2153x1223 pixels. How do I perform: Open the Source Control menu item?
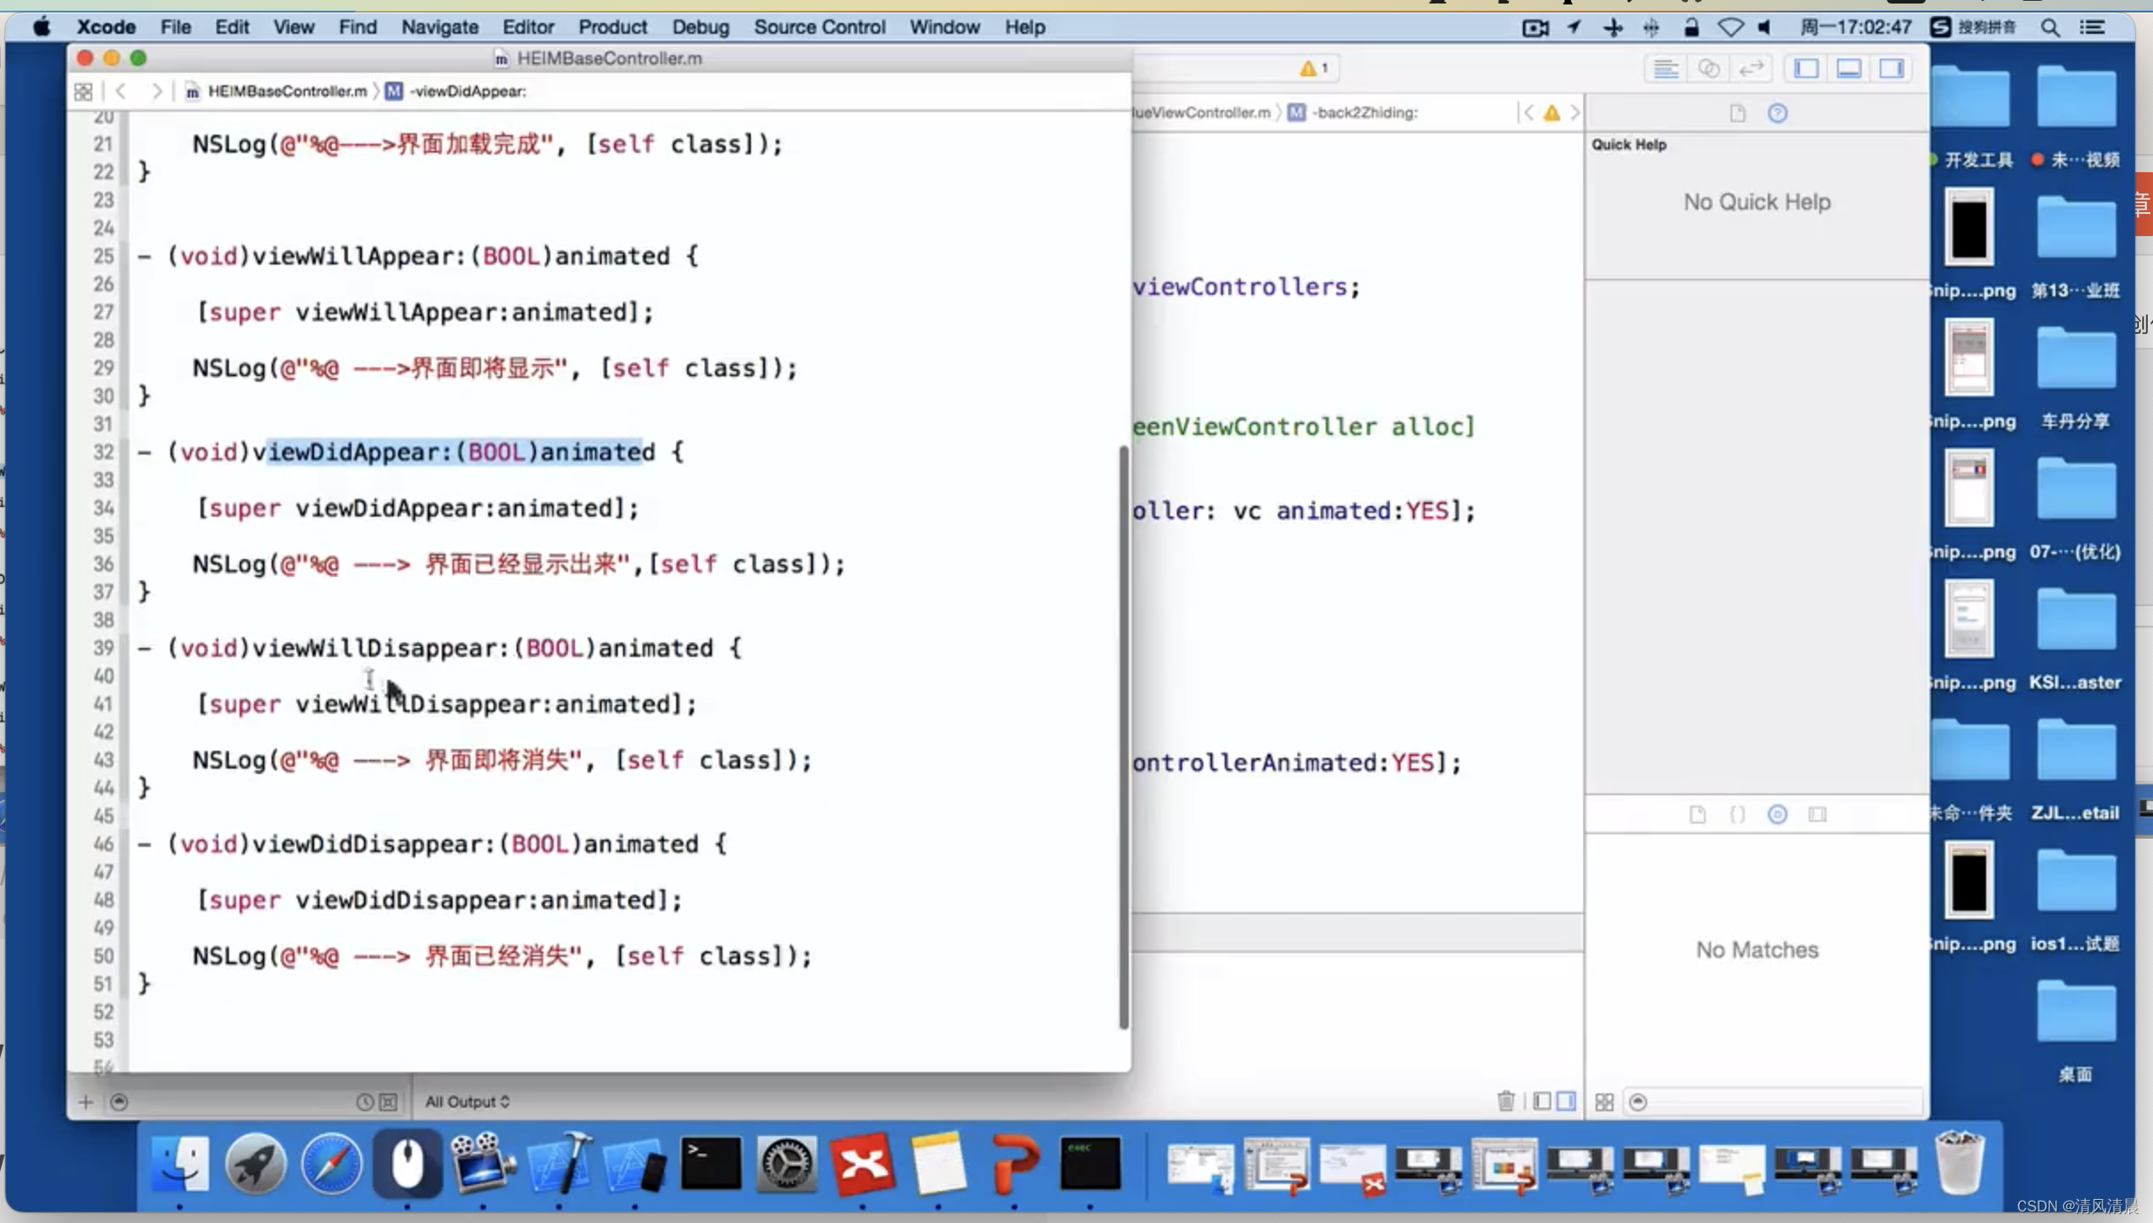point(817,25)
